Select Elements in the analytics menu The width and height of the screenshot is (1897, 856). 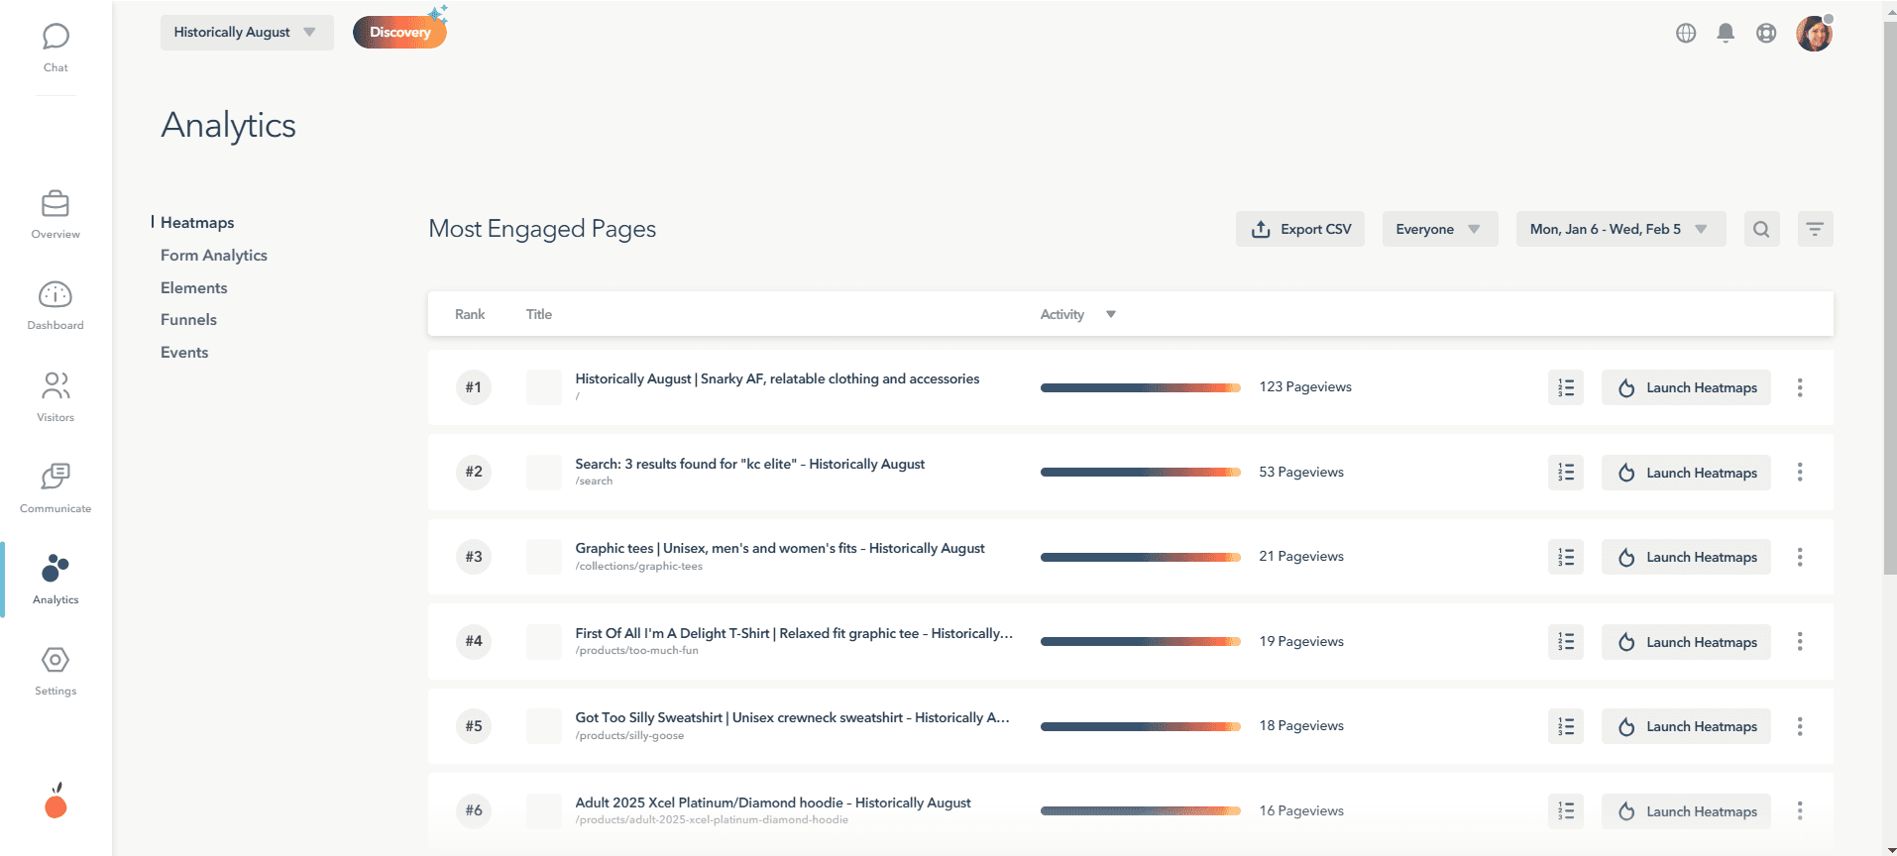click(x=194, y=287)
